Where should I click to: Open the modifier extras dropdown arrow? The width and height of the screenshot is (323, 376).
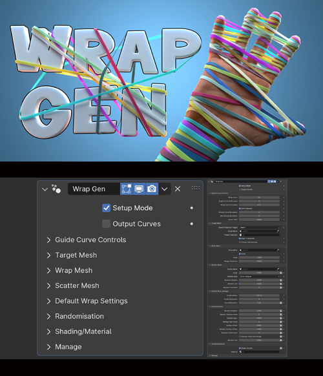[x=165, y=189]
